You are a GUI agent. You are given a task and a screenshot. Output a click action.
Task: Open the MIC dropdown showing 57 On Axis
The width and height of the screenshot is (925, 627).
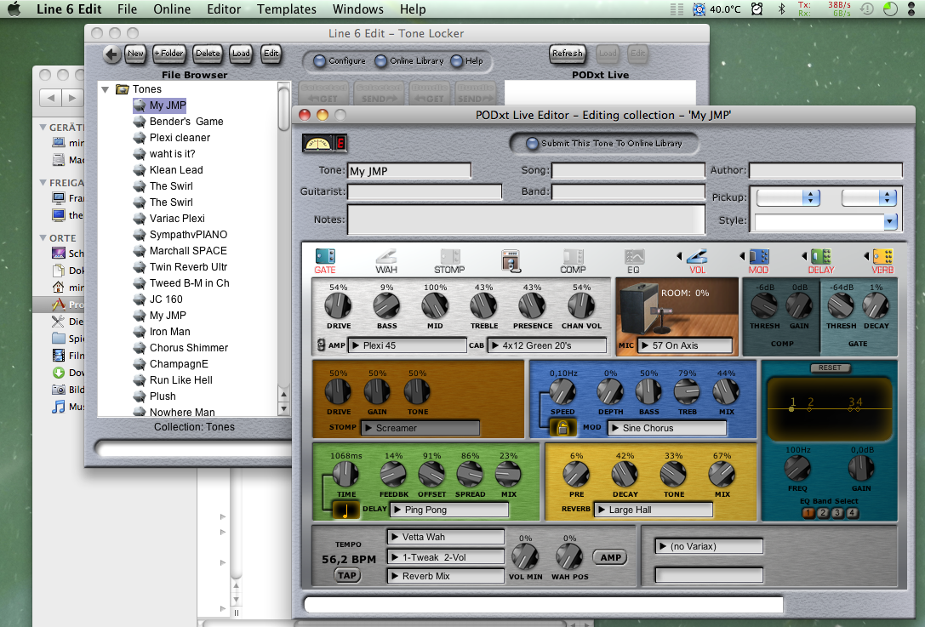tap(685, 345)
